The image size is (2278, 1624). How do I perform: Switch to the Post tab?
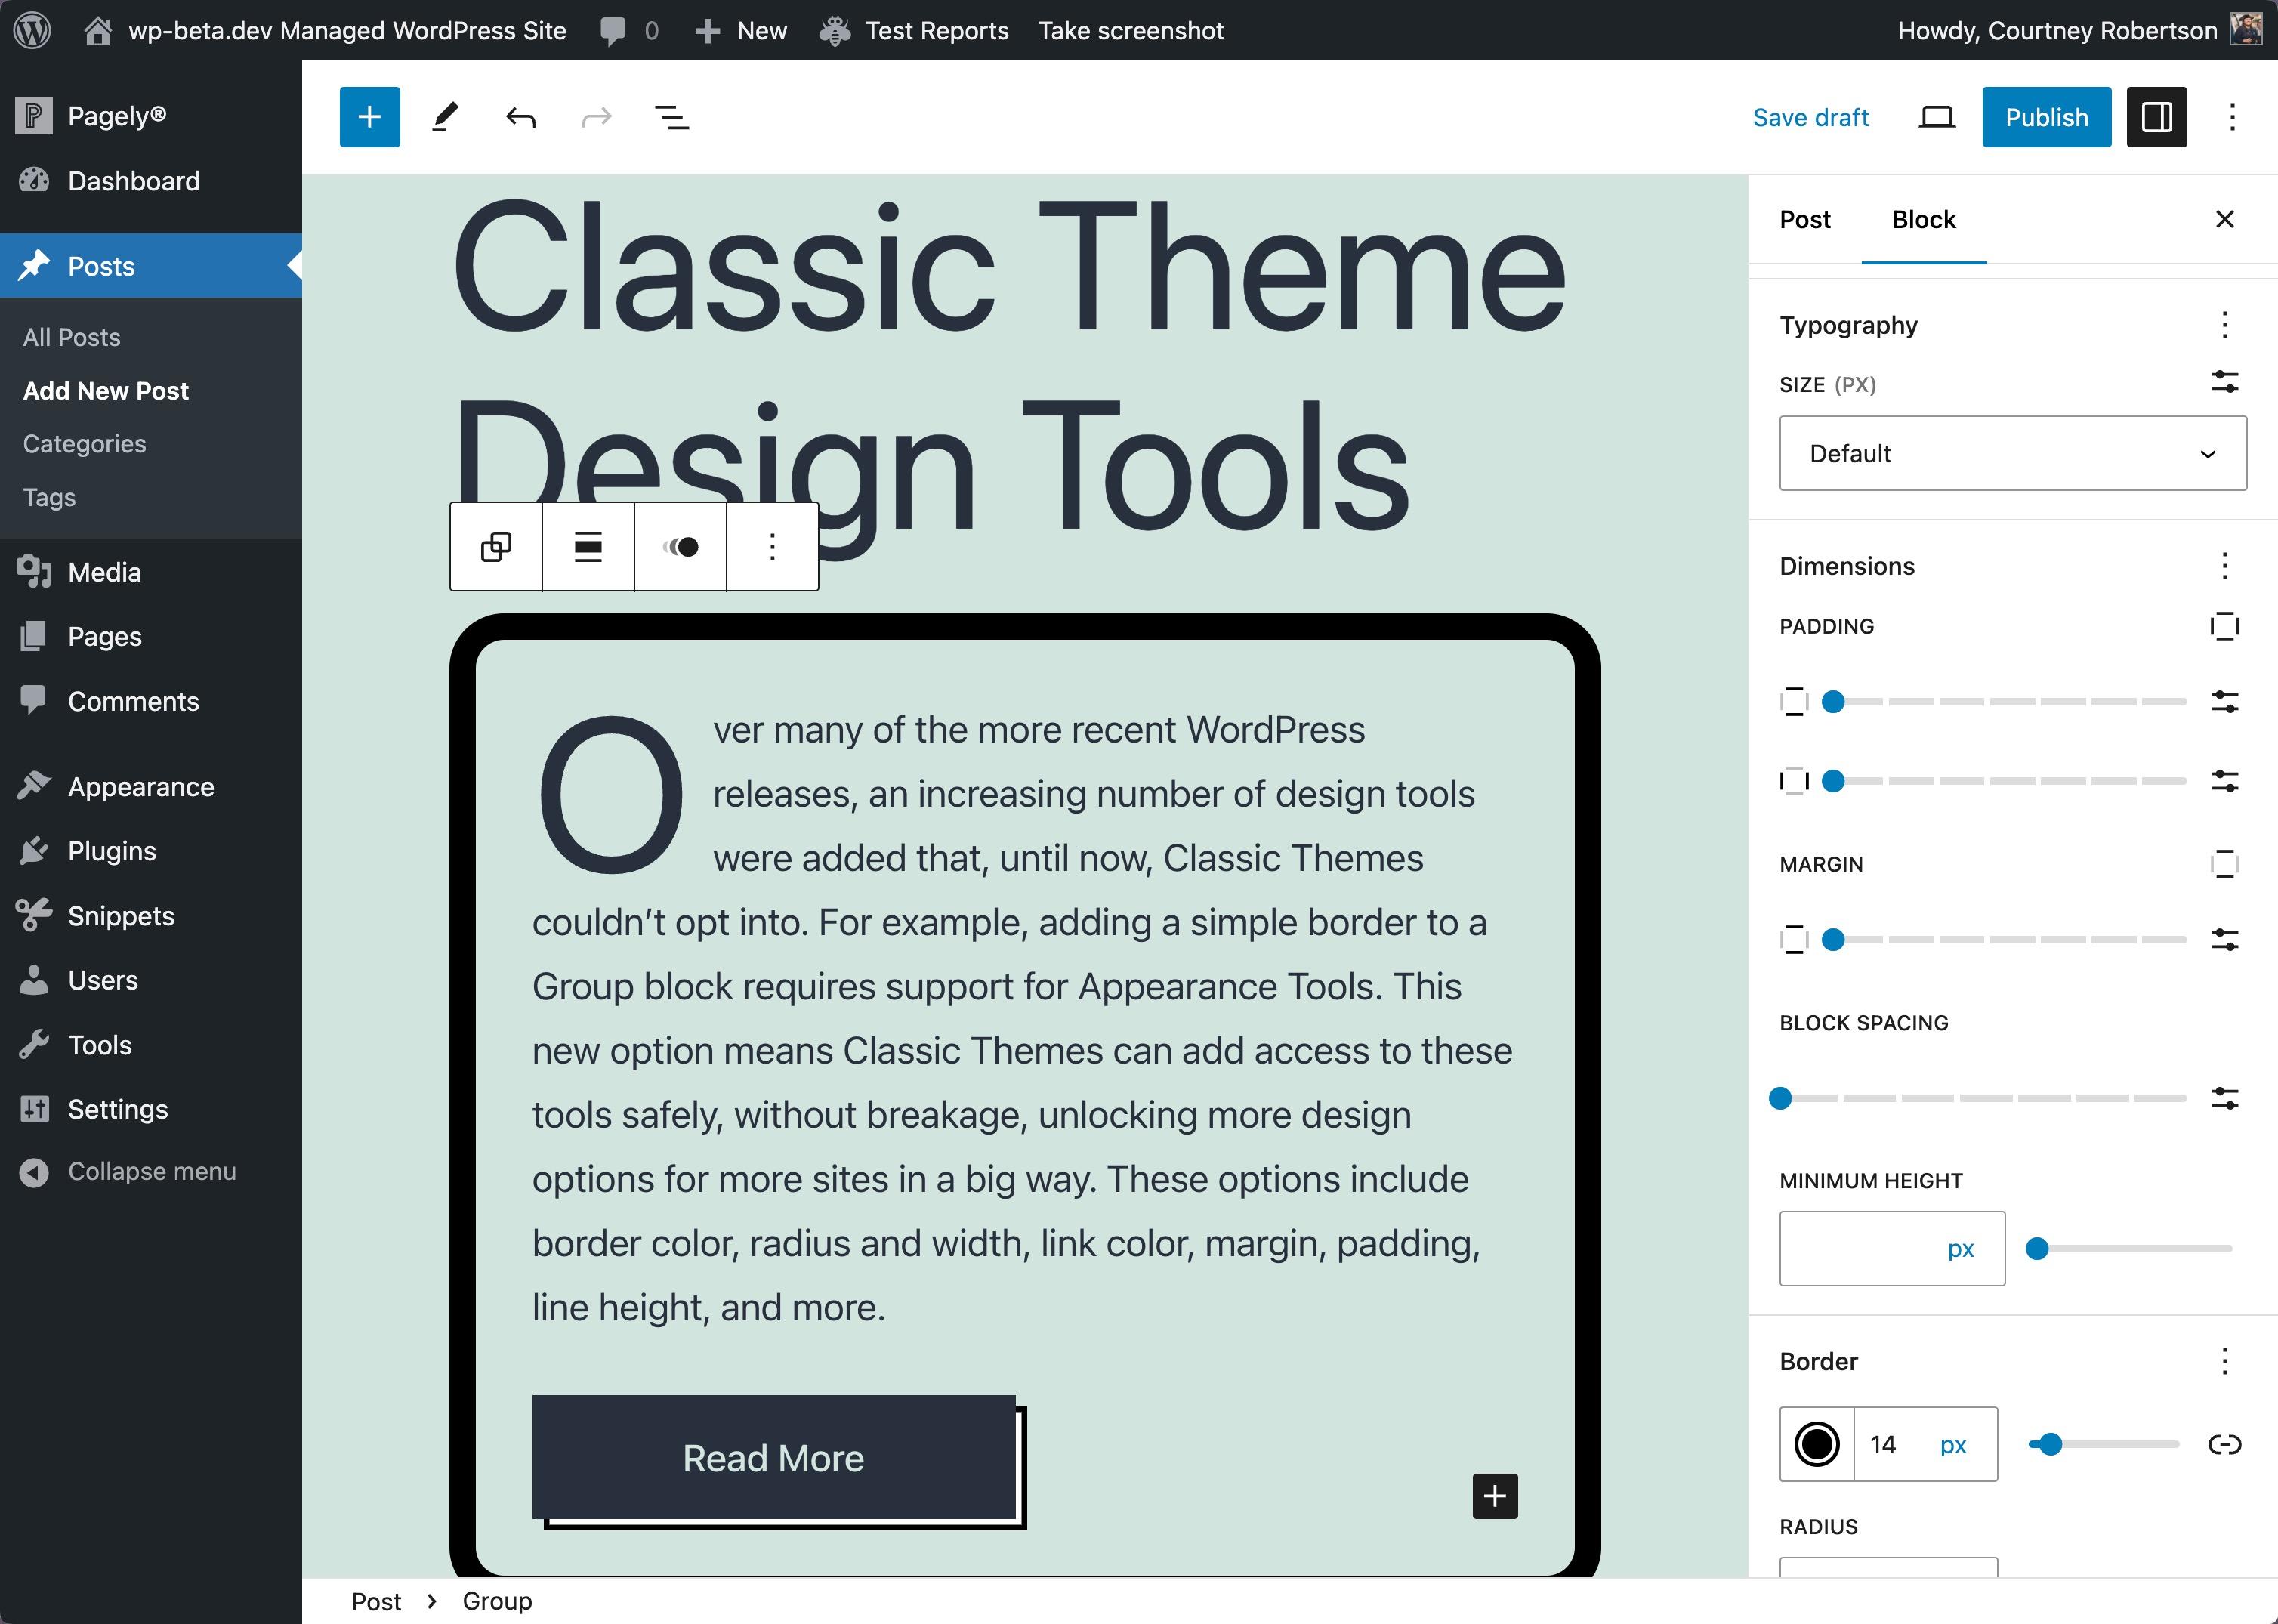(x=1804, y=219)
